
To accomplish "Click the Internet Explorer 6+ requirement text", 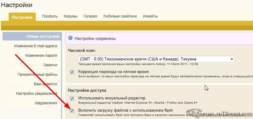I will [138, 103].
